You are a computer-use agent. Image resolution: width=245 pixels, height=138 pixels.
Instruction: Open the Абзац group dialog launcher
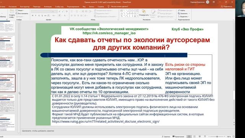[118, 20]
